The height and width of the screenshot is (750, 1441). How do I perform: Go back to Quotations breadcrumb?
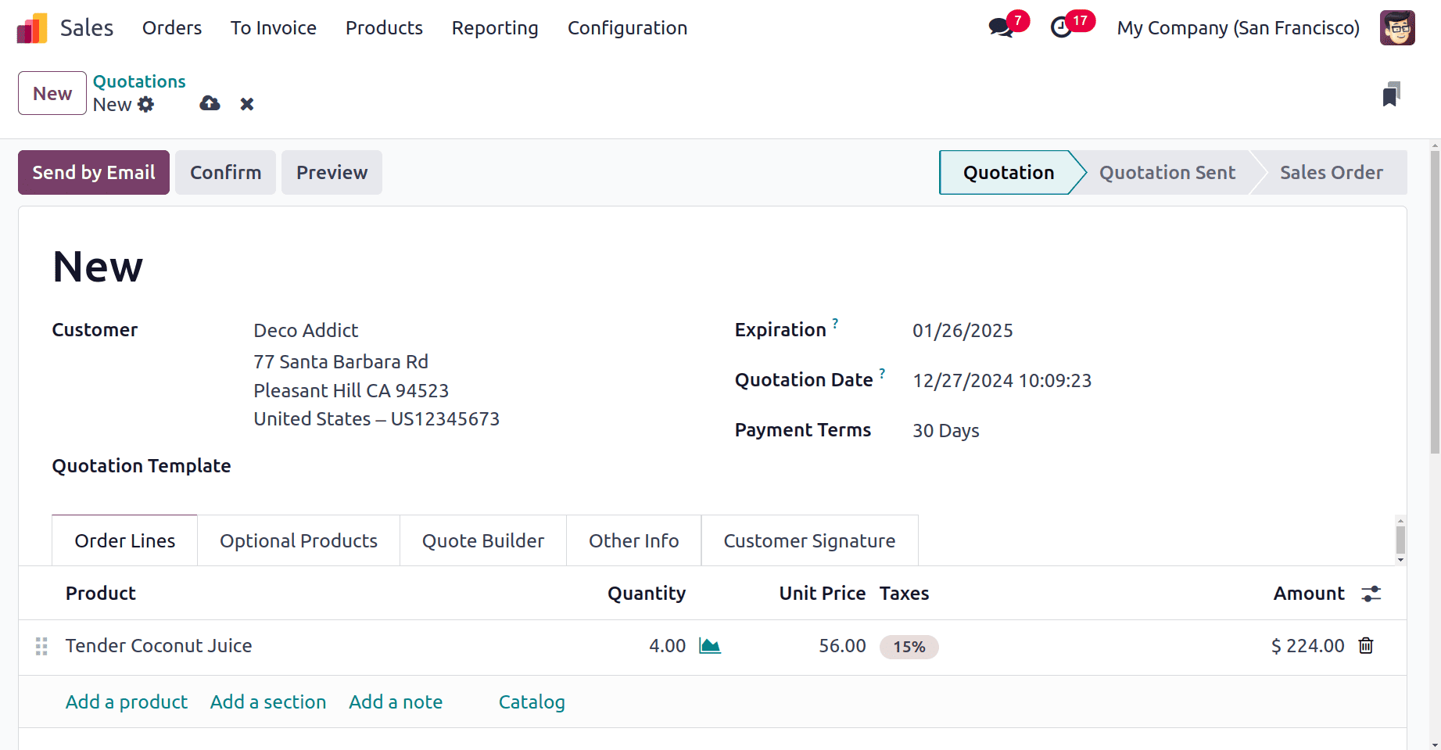tap(139, 81)
